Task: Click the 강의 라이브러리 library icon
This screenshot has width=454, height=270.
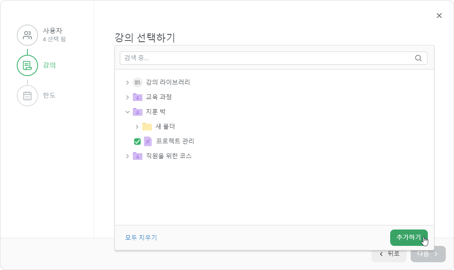Action: (x=137, y=82)
